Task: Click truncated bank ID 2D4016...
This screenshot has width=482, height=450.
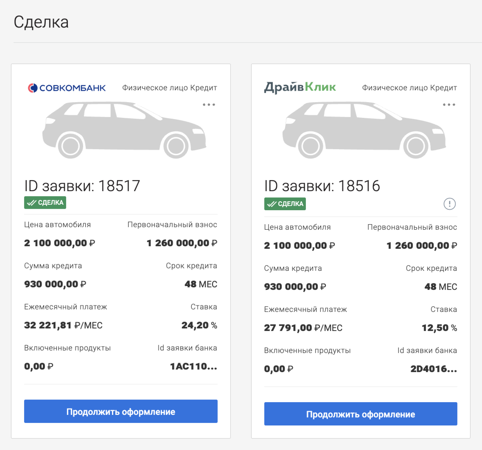Action: coord(434,369)
